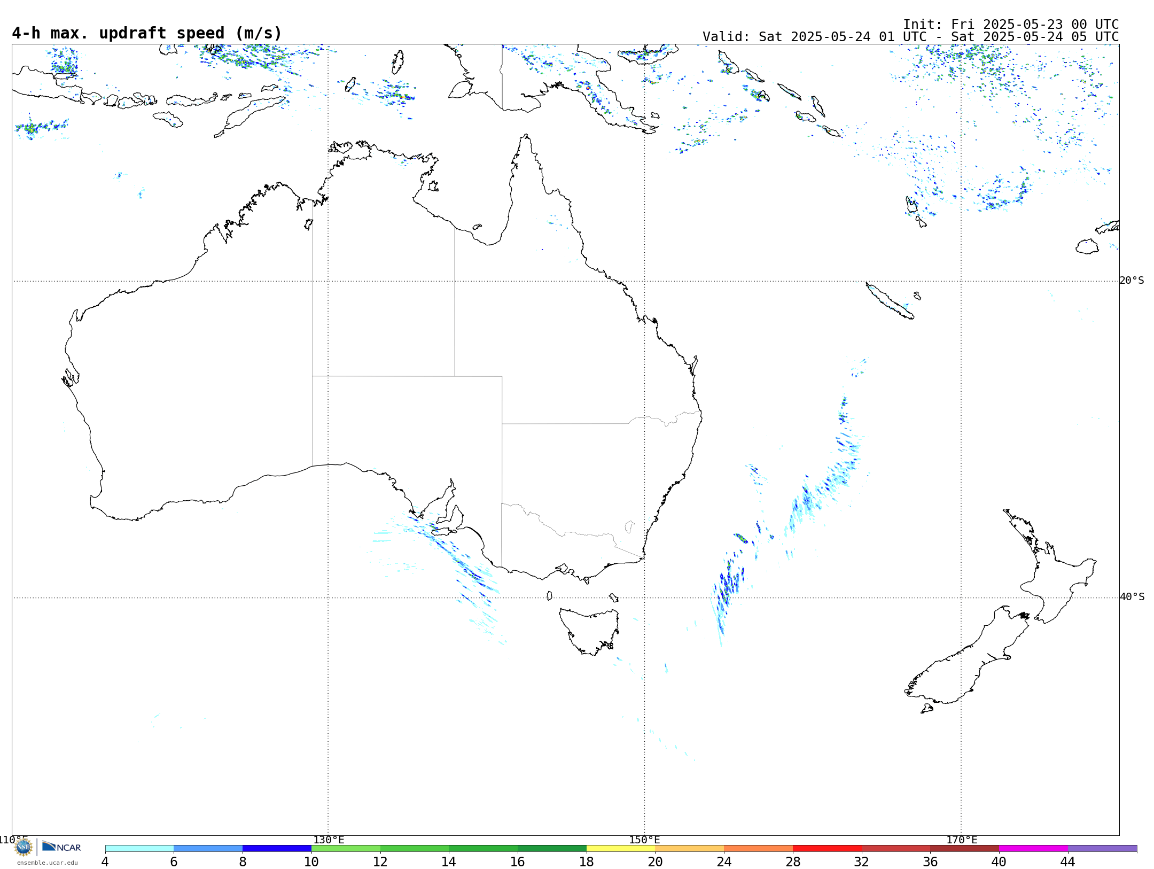Screen dimensions: 1154x869
Task: Click the purple above-44 colorbar swatch
Action: (x=1103, y=849)
